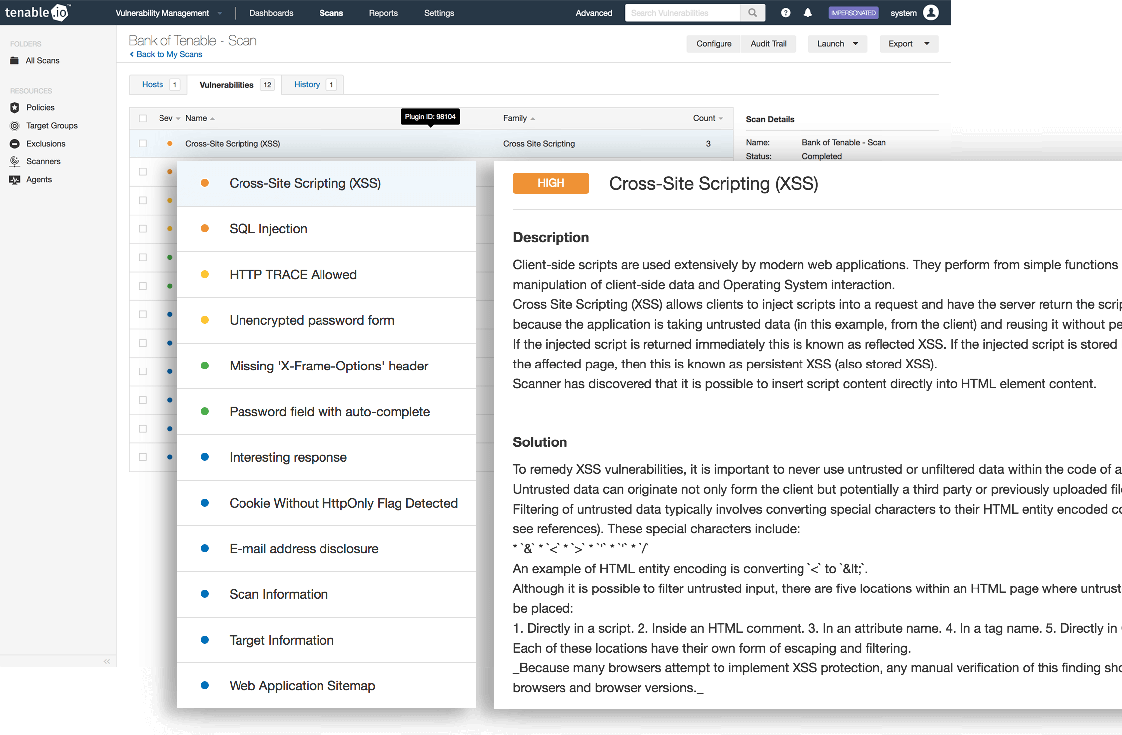
Task: Select SQL Injection in vulnerability list
Action: (326, 229)
